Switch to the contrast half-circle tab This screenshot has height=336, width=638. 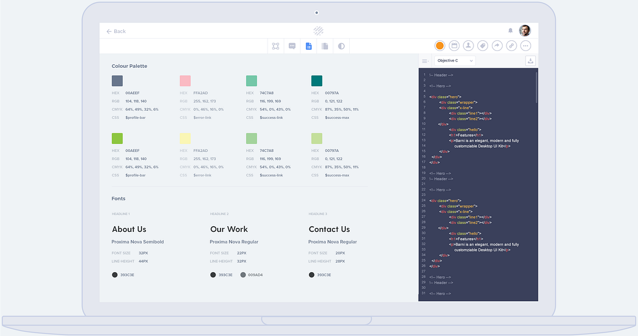pyautogui.click(x=341, y=46)
